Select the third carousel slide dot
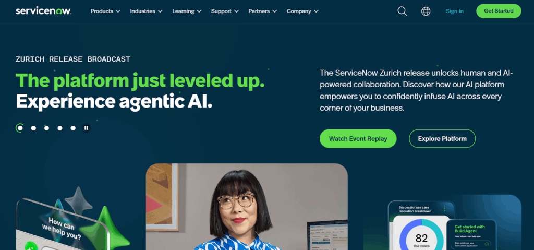 tap(46, 128)
